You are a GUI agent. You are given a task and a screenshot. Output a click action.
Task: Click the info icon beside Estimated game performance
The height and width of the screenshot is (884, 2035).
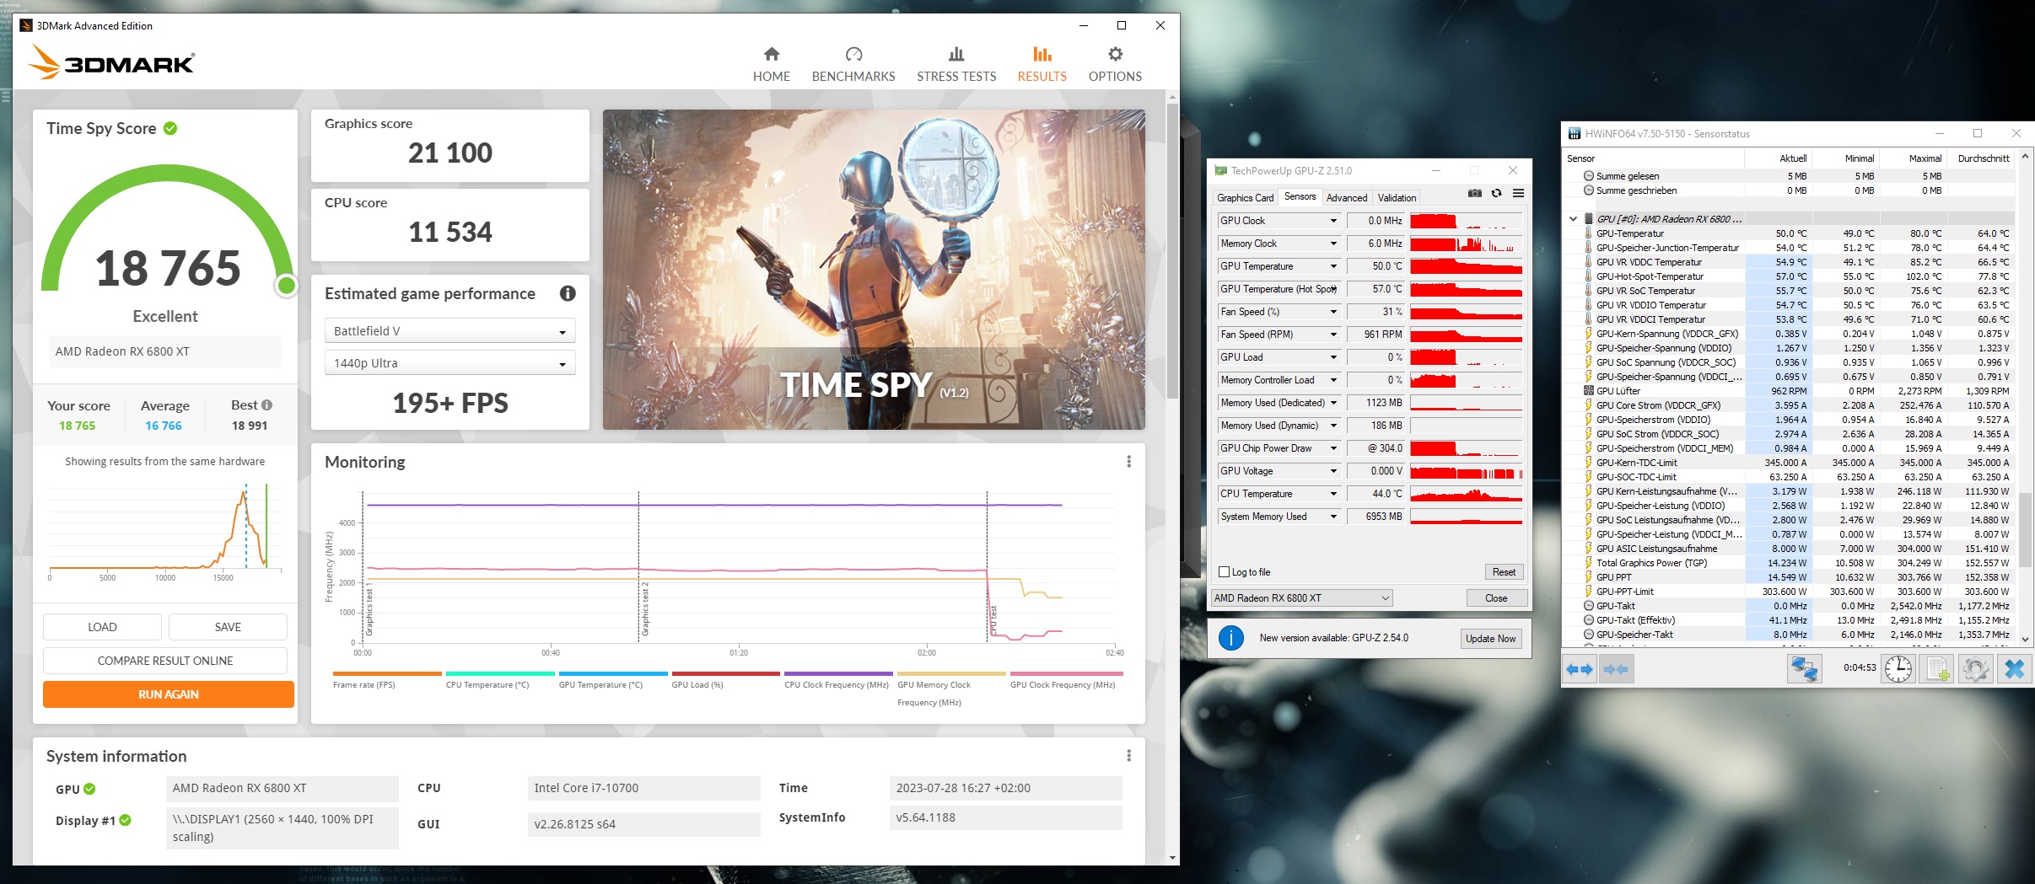[568, 293]
